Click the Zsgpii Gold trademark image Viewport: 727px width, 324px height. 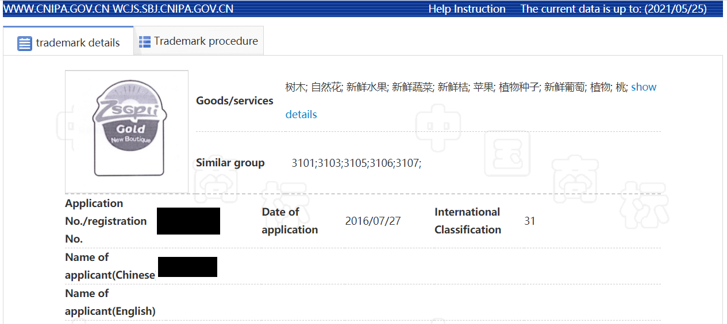127,132
